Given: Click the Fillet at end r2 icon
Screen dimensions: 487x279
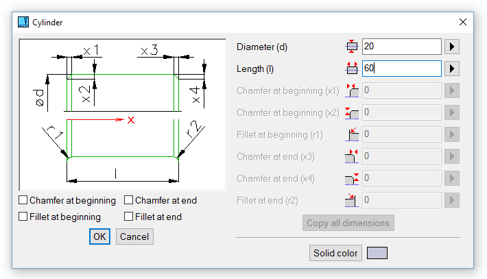Looking at the screenshot, I should (352, 200).
